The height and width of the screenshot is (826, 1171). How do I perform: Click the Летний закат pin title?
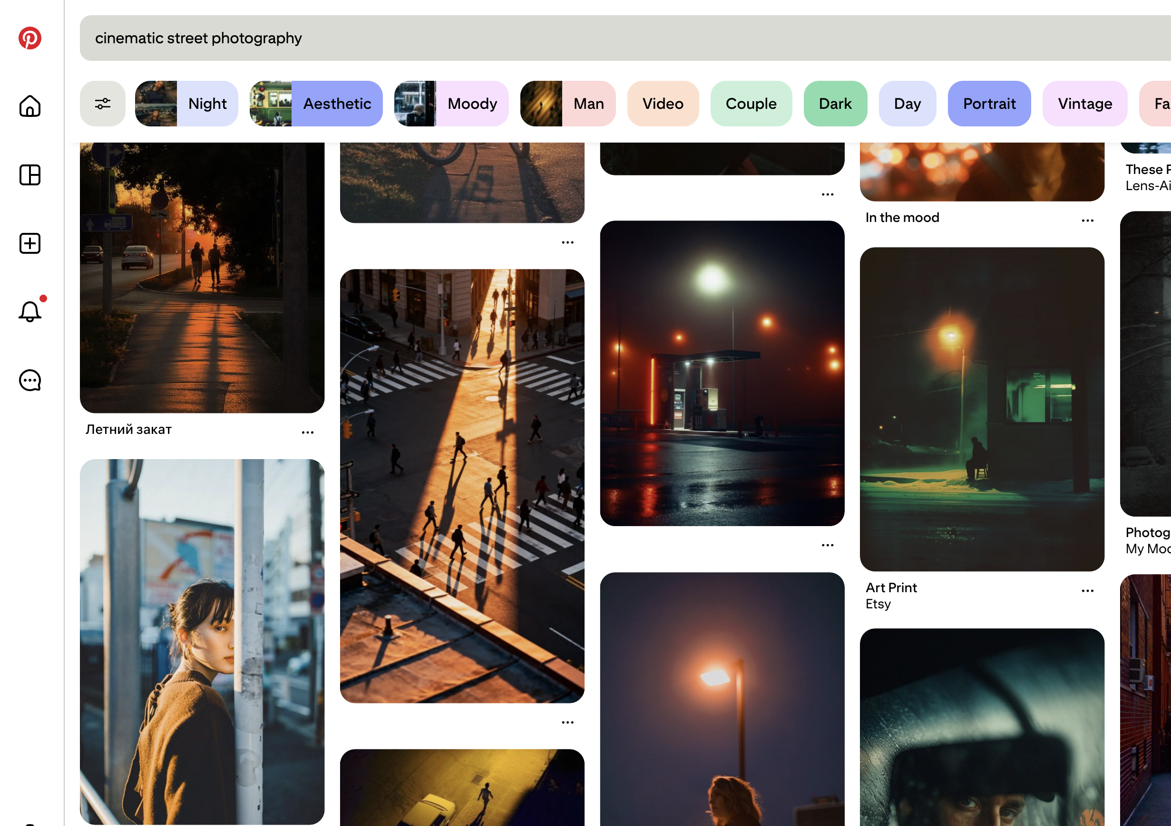(128, 430)
